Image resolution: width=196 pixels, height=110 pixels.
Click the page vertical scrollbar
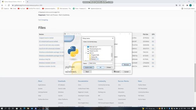[195, 77]
